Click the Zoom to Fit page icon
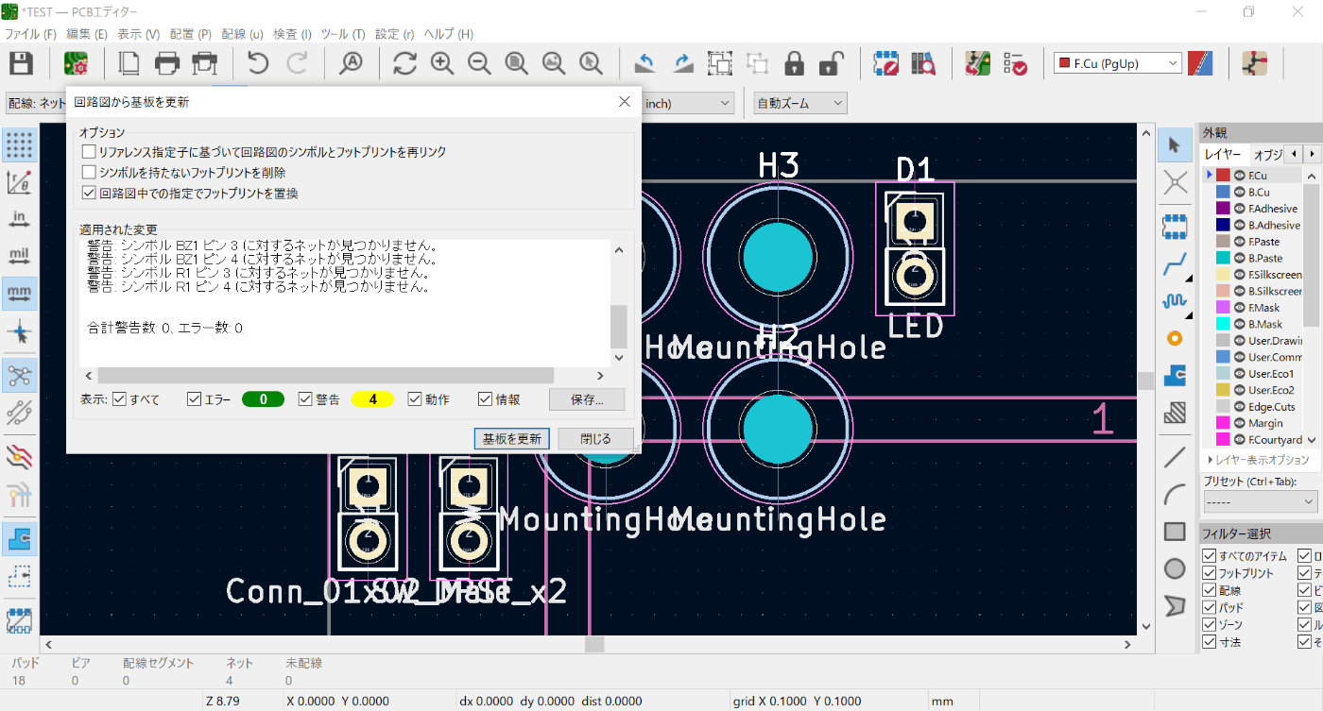 pos(517,63)
